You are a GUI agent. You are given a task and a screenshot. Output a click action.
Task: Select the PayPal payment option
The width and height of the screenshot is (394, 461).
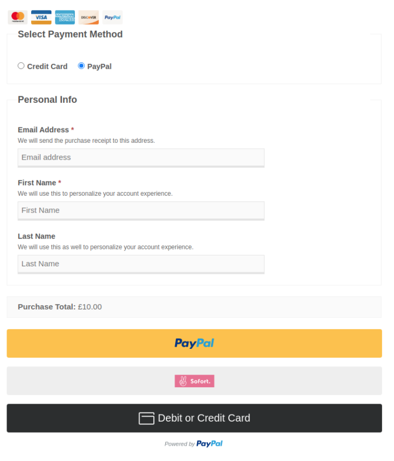pyautogui.click(x=81, y=66)
